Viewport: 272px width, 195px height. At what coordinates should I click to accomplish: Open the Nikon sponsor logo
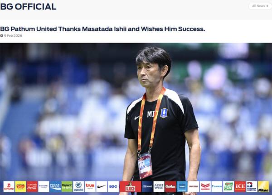coord(263,186)
